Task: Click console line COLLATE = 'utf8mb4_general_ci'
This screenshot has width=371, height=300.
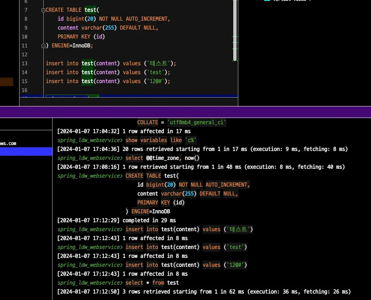Action: click(182, 122)
